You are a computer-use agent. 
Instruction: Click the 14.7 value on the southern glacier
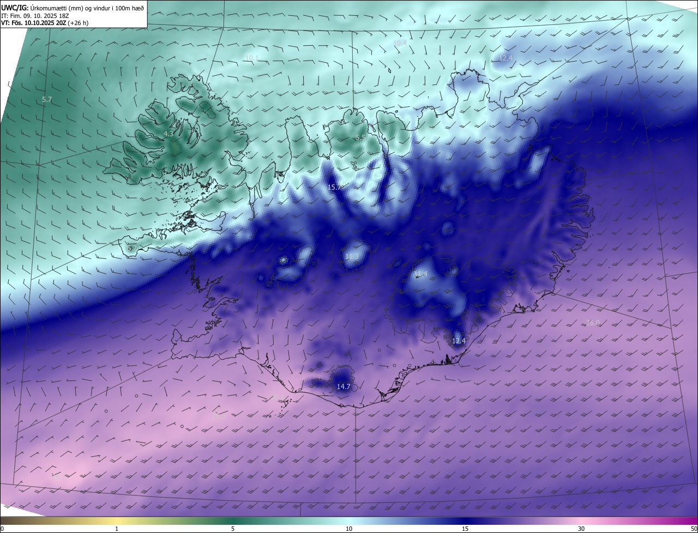coord(343,386)
